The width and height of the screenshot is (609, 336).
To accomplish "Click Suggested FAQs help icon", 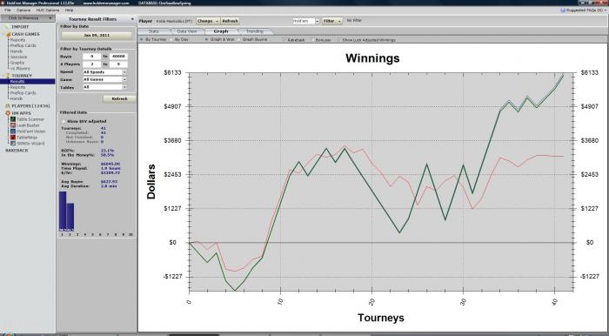I will pyautogui.click(x=563, y=10).
